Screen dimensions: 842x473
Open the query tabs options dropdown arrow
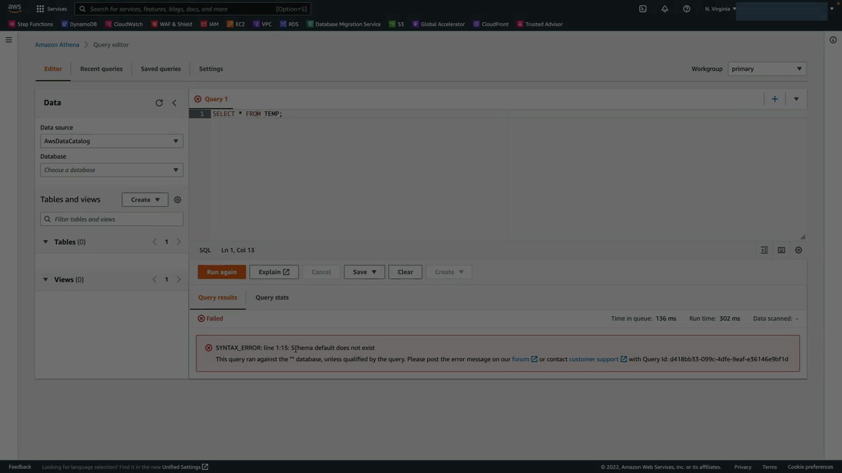point(796,99)
